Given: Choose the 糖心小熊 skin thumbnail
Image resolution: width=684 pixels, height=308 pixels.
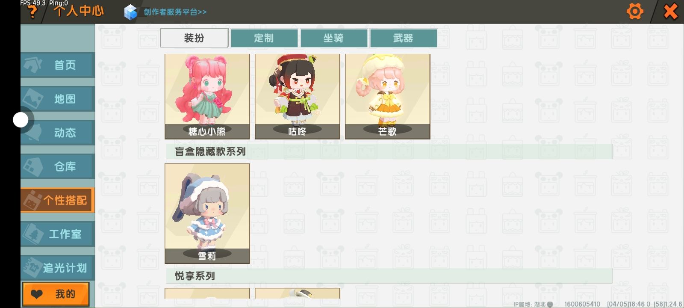Looking at the screenshot, I should 207,96.
